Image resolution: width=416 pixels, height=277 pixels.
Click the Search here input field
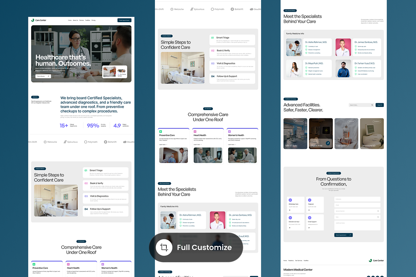[362, 105]
